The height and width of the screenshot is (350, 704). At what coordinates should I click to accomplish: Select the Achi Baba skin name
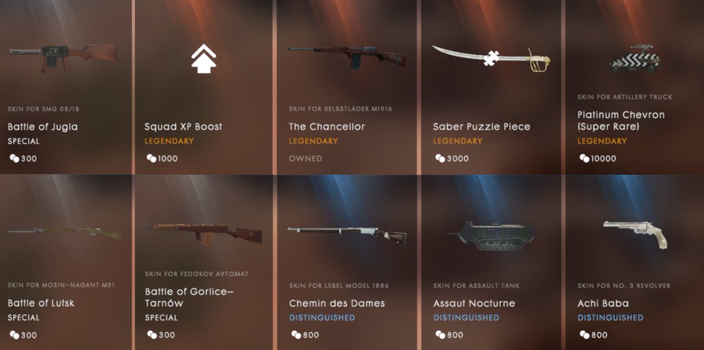[x=603, y=304]
